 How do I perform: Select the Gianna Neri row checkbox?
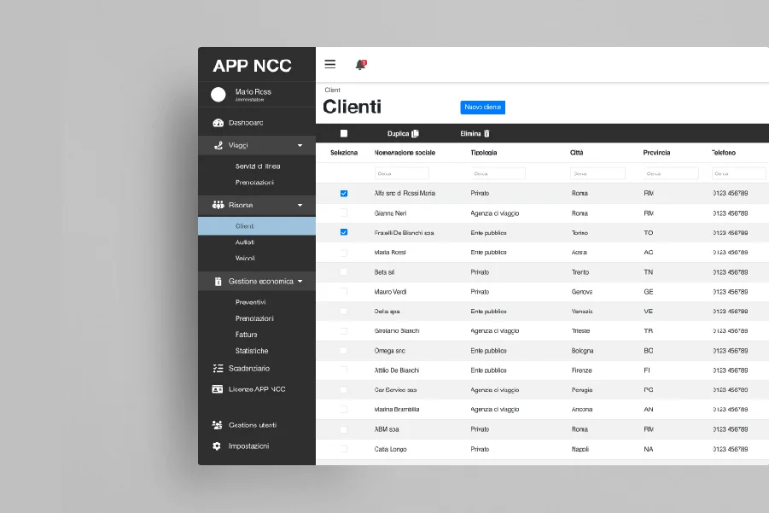(344, 213)
